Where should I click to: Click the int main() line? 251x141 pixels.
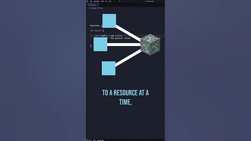[97, 31]
